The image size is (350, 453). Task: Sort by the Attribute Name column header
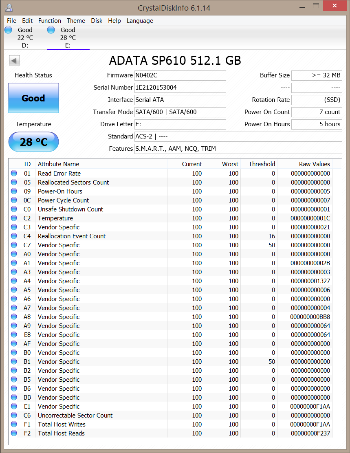(x=59, y=164)
